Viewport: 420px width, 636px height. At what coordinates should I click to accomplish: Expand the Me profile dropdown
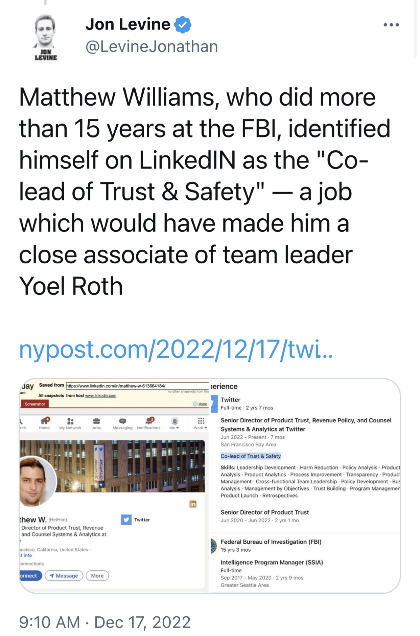point(174,423)
